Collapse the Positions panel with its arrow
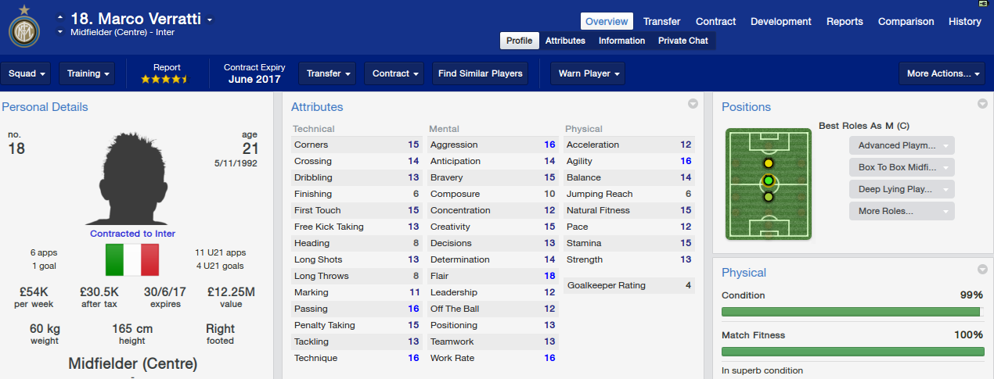Viewport: 994px width, 379px height. pyautogui.click(x=982, y=104)
